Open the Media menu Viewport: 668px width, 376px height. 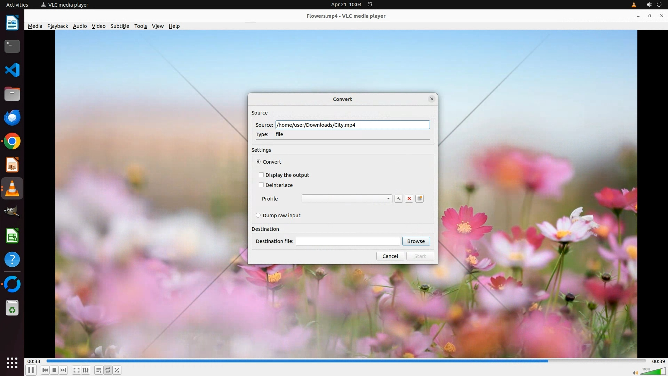(x=35, y=26)
